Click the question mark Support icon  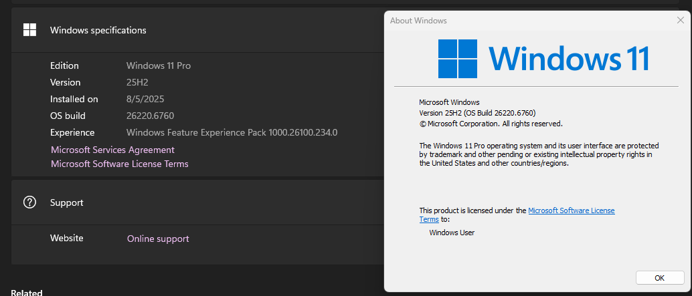29,202
